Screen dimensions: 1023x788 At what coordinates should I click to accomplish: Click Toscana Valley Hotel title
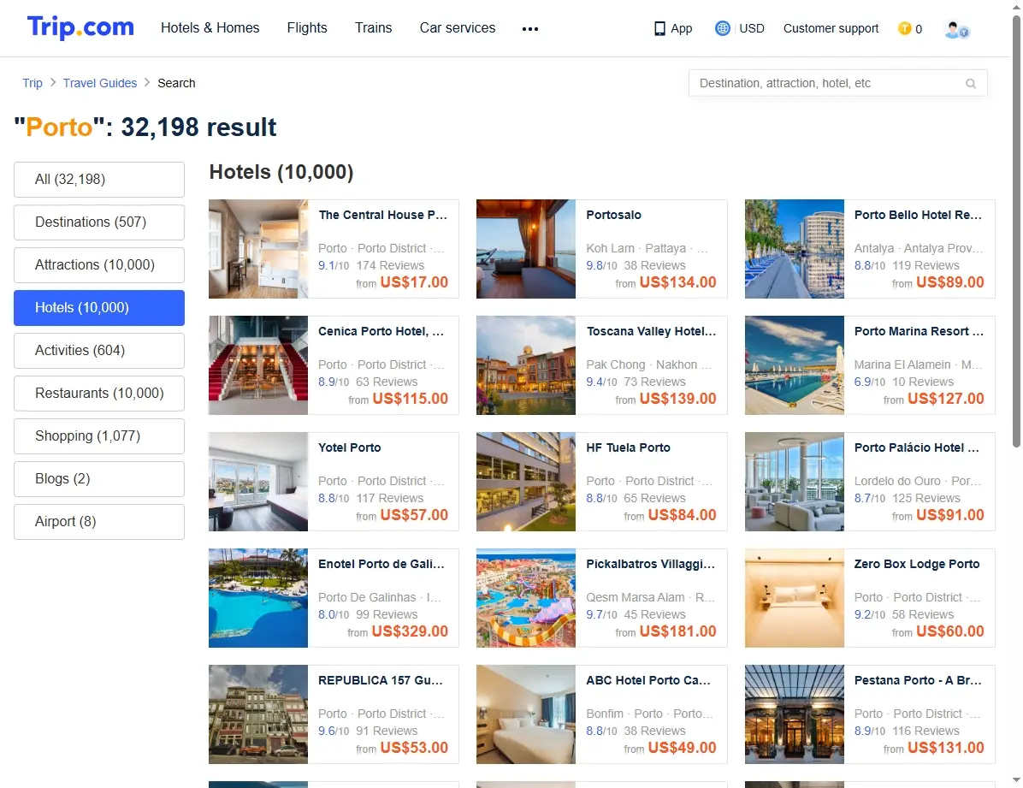pos(651,331)
